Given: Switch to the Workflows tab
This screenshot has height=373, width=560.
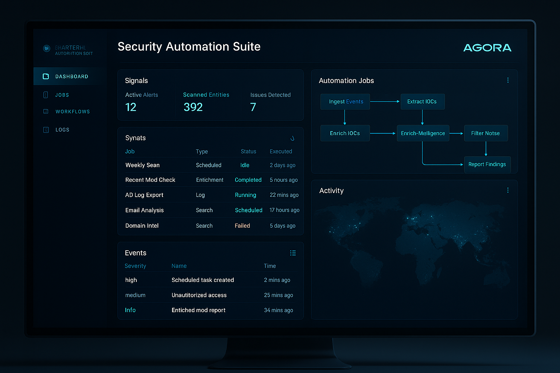Looking at the screenshot, I should pos(73,111).
